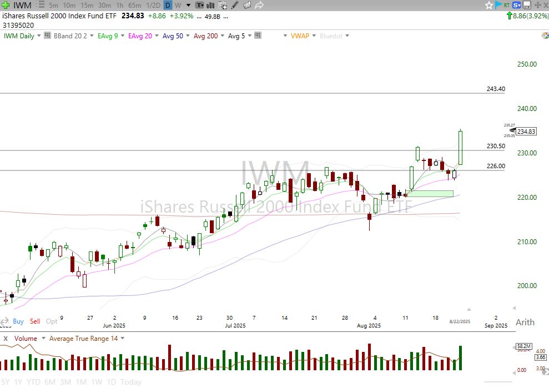Click the 243.40 price level label
Image resolution: width=549 pixels, height=388 pixels.
coord(496,89)
